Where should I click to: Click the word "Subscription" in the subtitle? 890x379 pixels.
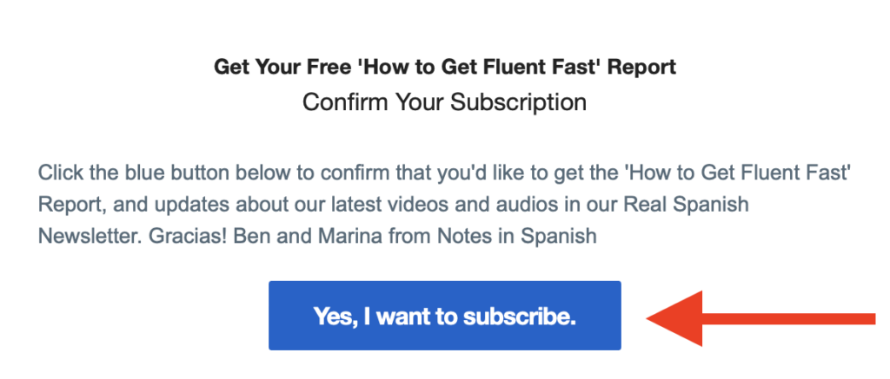[518, 103]
